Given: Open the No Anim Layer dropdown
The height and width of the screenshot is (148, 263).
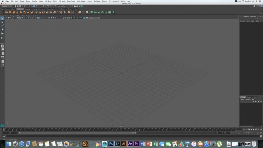Looking at the screenshot, I should [237, 133].
